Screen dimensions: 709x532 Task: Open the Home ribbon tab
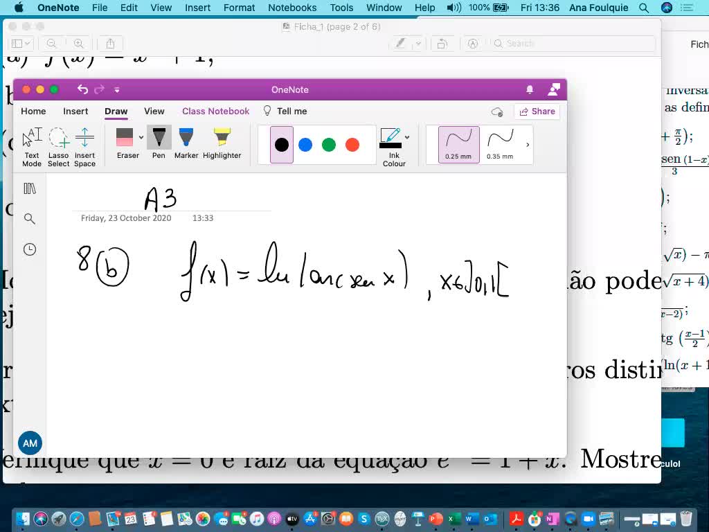point(33,112)
